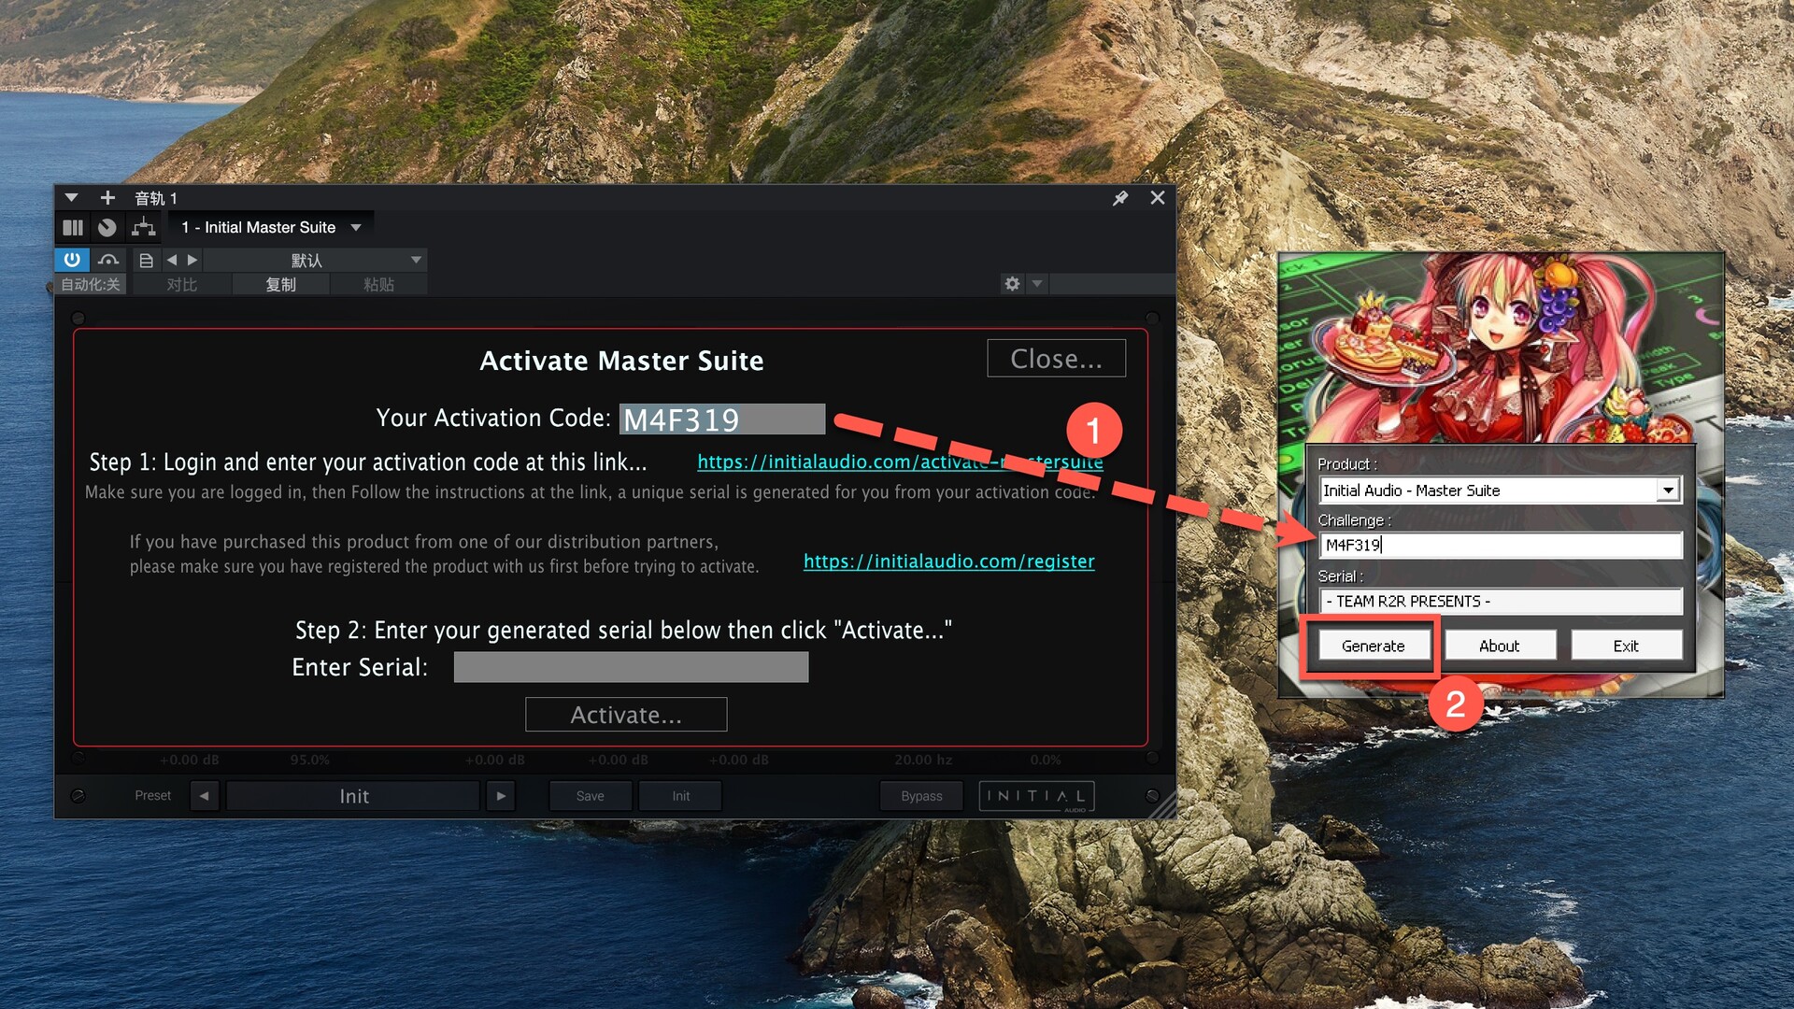Open the routing view icon
Screen dimensions: 1794x1009
coord(143,227)
